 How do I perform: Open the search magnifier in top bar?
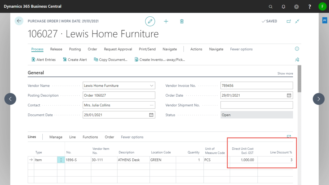271,7
